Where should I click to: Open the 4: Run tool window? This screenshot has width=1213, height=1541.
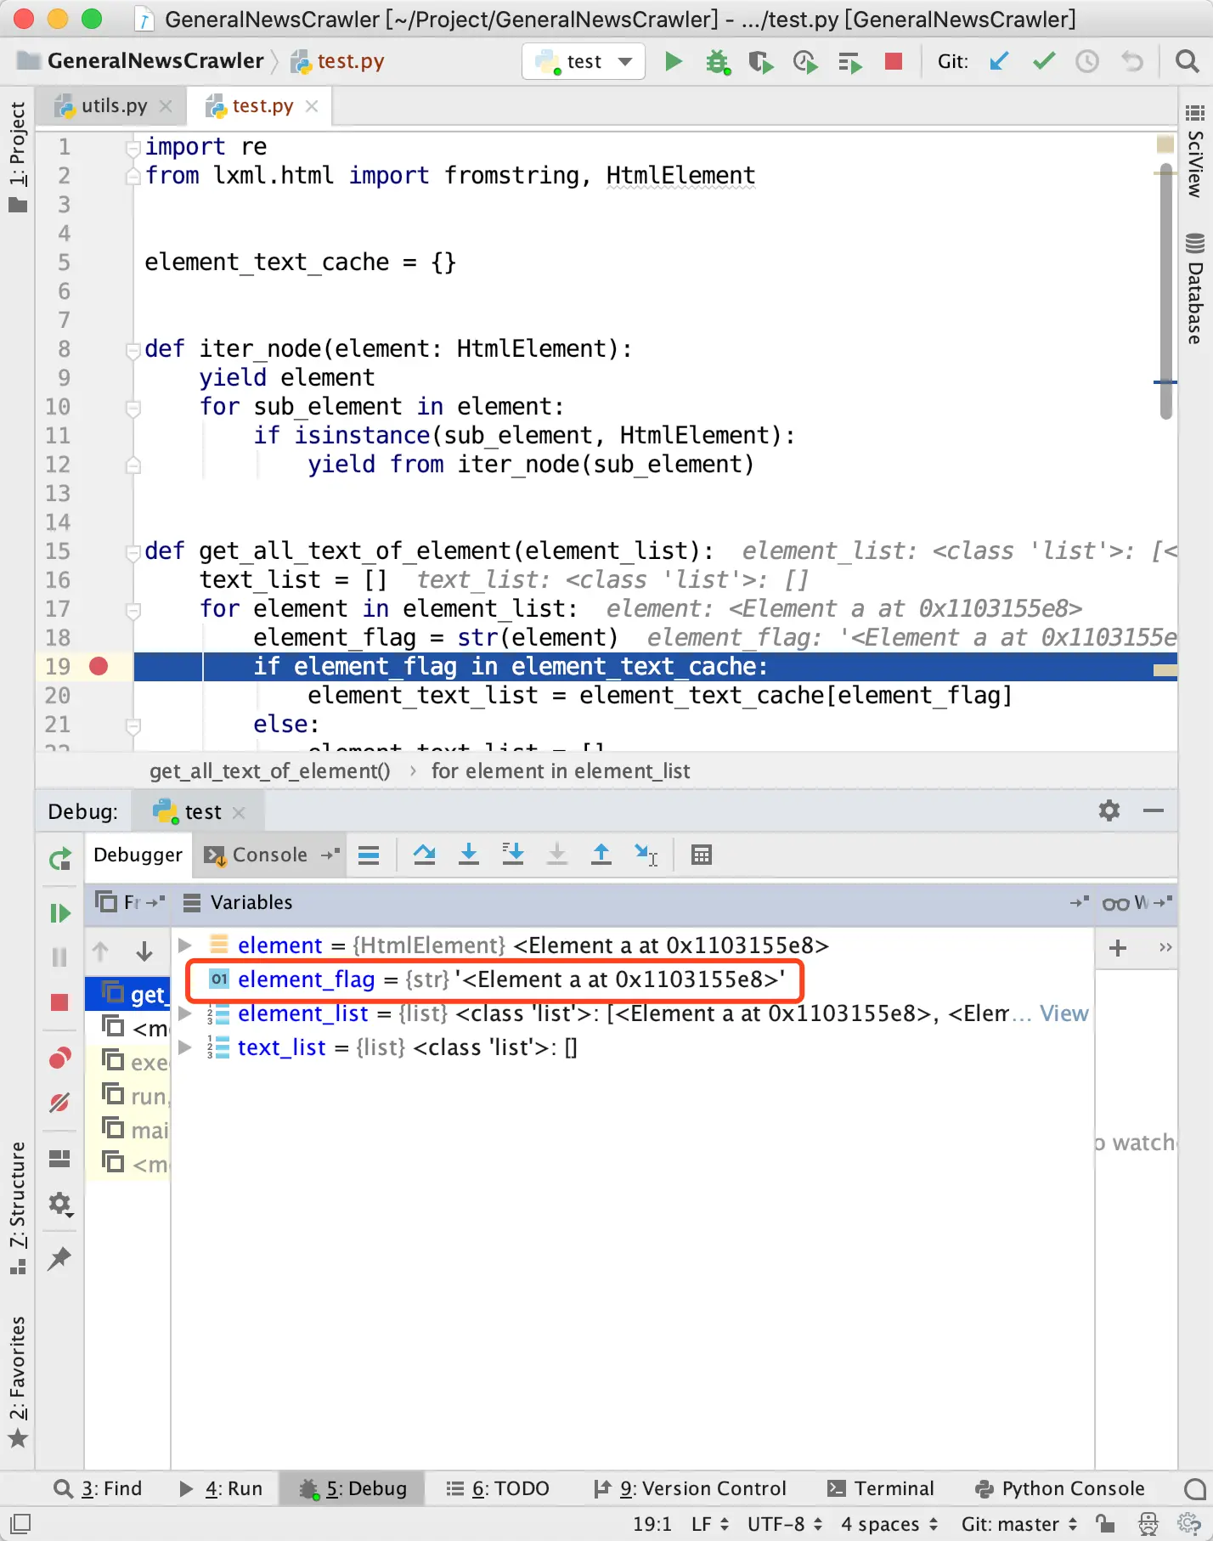[x=221, y=1488]
